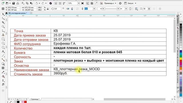Switch to КВ_плоттерная резка document tab
The image size is (183, 103).
click(18, 13)
